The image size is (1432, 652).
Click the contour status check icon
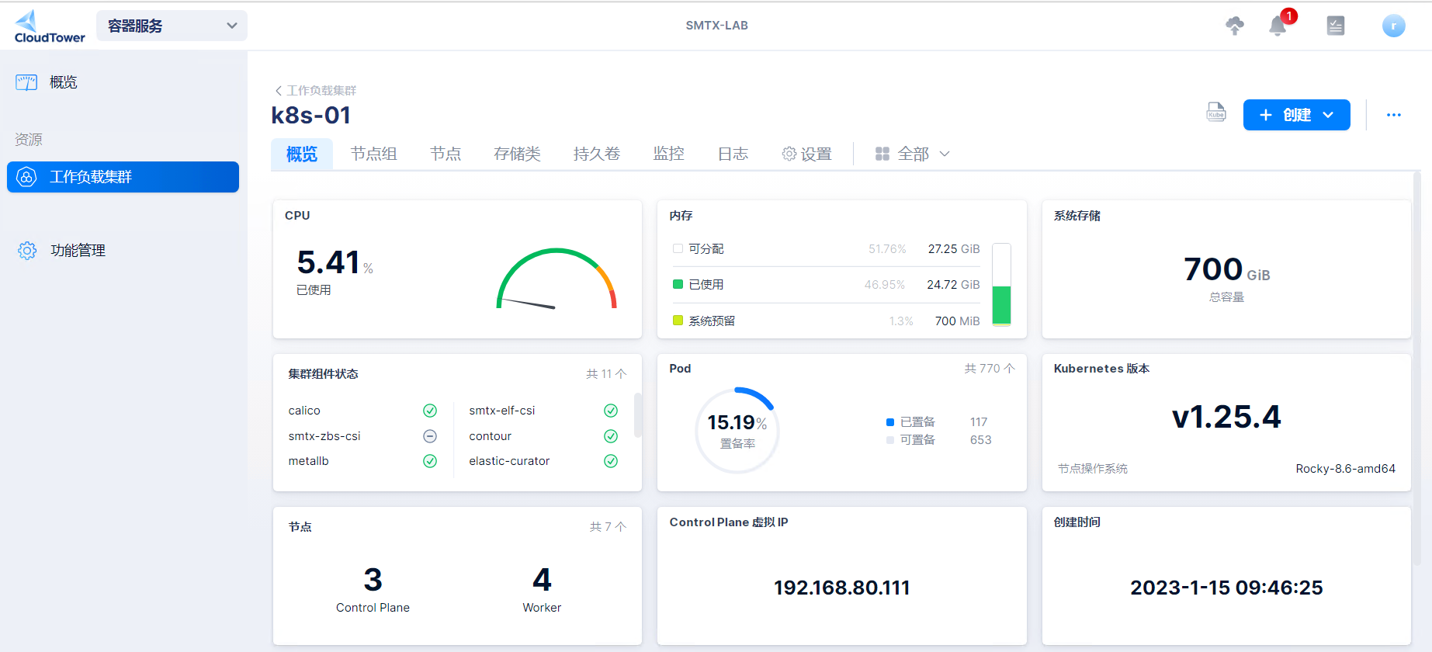tap(611, 436)
